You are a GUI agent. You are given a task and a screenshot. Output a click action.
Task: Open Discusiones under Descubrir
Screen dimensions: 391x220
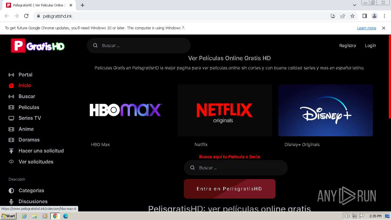click(33, 201)
